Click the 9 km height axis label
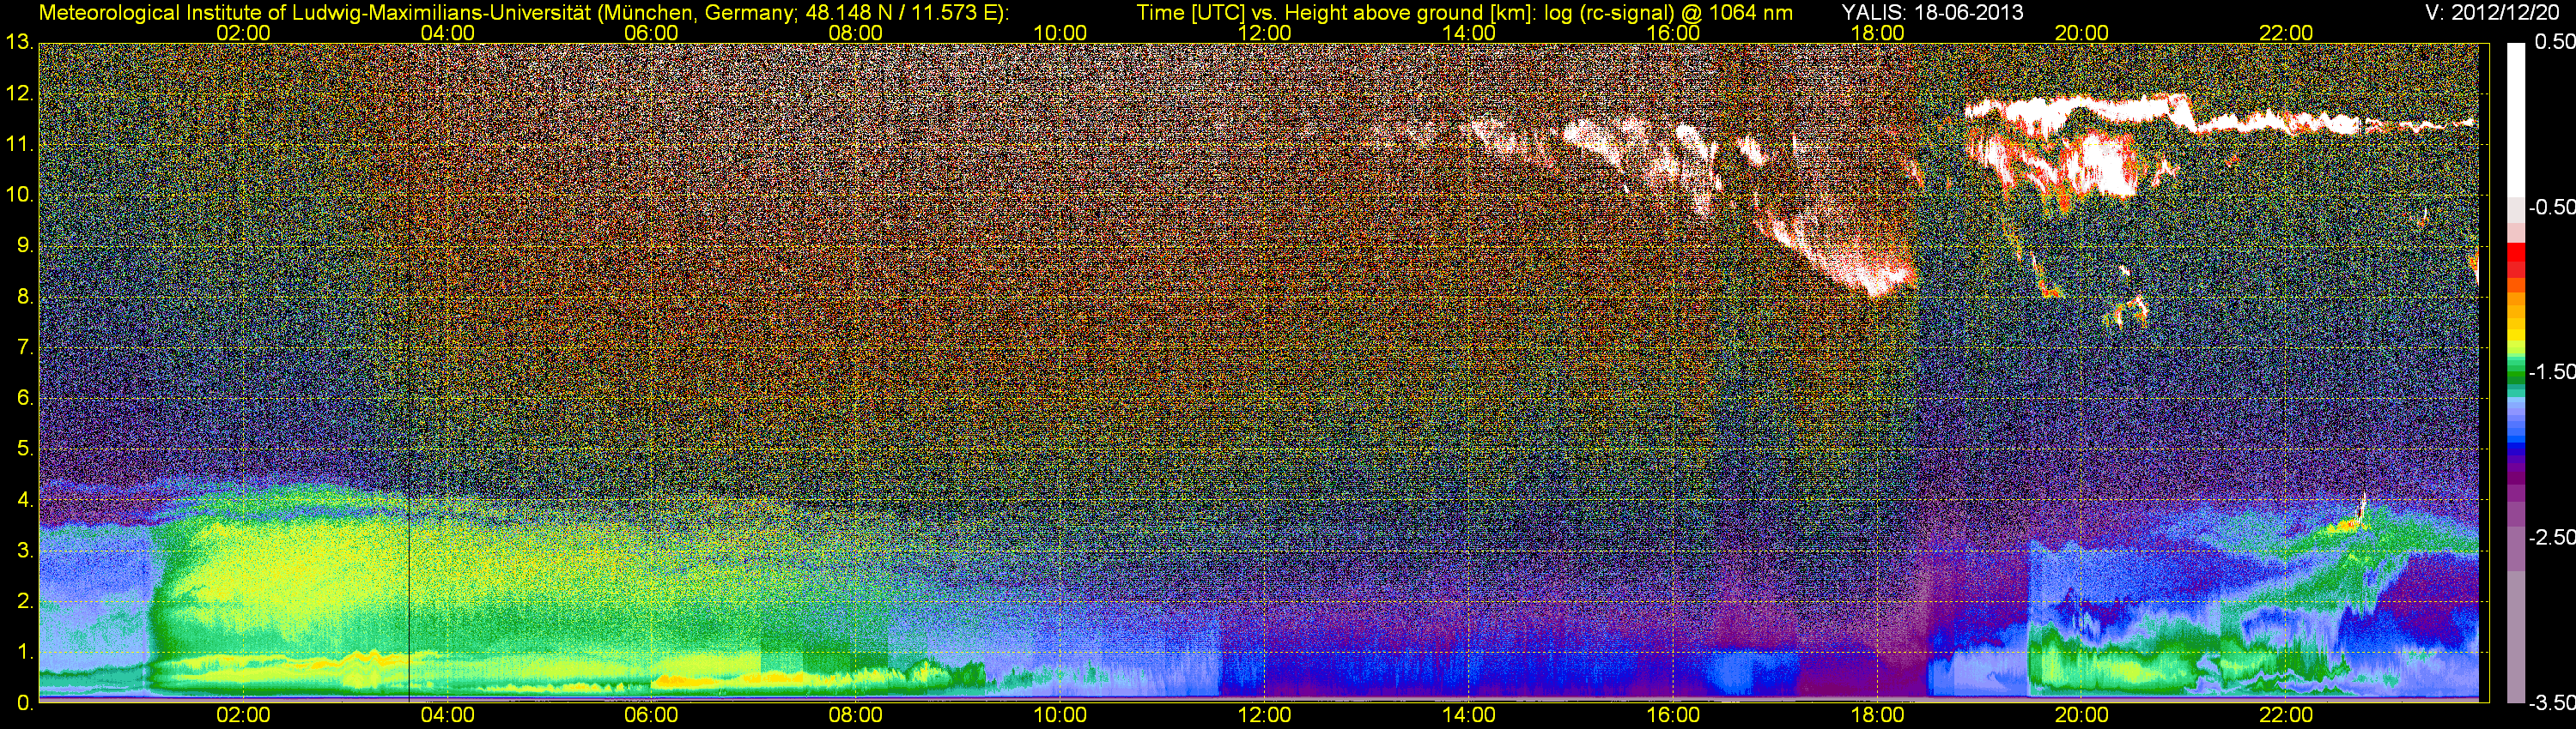The image size is (2576, 729). click(25, 245)
